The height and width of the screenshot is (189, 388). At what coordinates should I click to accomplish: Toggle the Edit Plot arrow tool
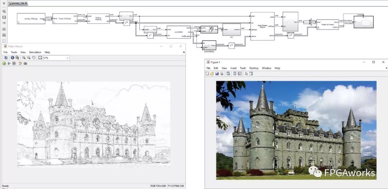point(246,74)
